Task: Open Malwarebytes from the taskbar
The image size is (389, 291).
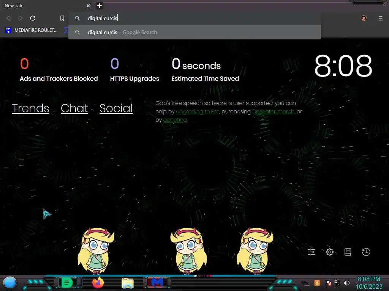Action: pyautogui.click(x=157, y=283)
